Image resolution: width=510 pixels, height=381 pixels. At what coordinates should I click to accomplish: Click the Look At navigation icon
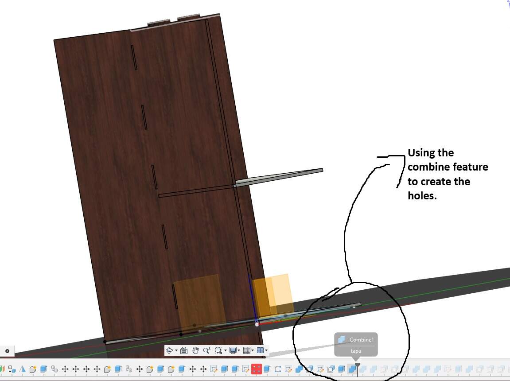pos(184,350)
